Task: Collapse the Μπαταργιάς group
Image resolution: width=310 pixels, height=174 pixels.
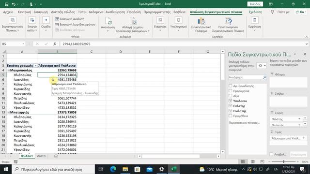Action: 9,112
